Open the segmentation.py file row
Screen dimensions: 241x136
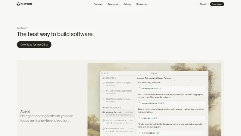click(172, 103)
